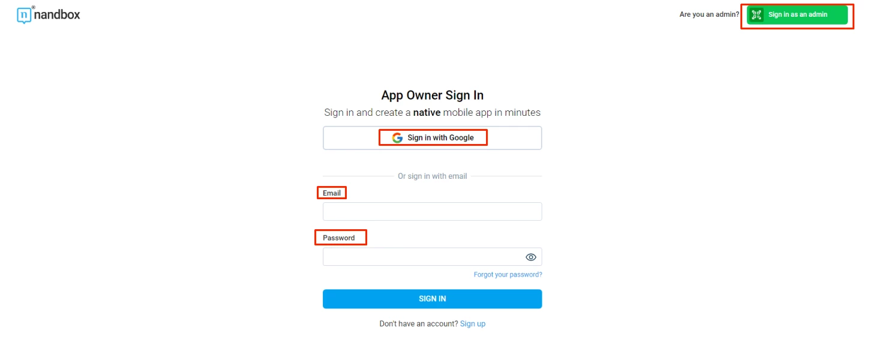Click the Google G logo icon
The width and height of the screenshot is (870, 354).
point(397,138)
